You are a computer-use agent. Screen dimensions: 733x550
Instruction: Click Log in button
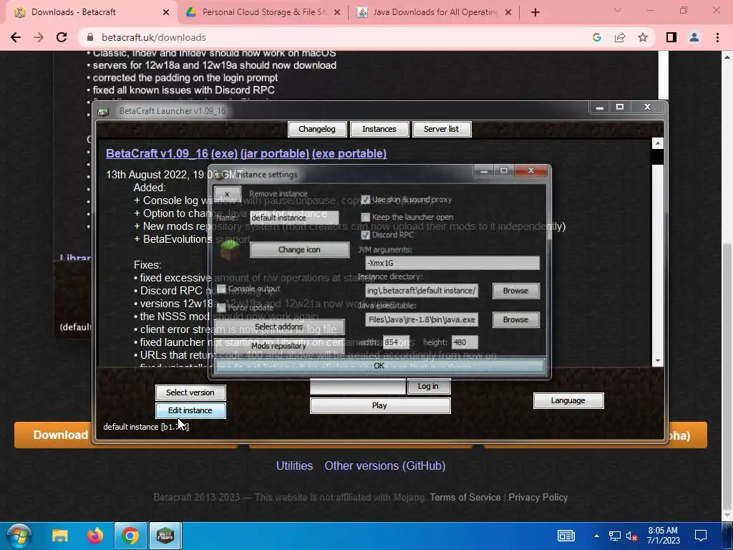(x=428, y=386)
